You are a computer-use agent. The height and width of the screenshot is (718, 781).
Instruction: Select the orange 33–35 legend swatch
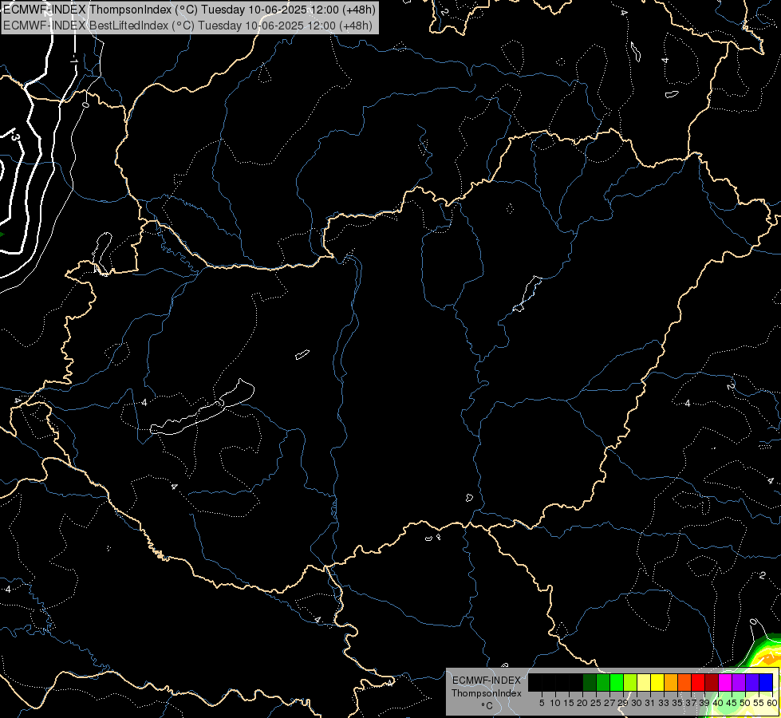pos(671,682)
